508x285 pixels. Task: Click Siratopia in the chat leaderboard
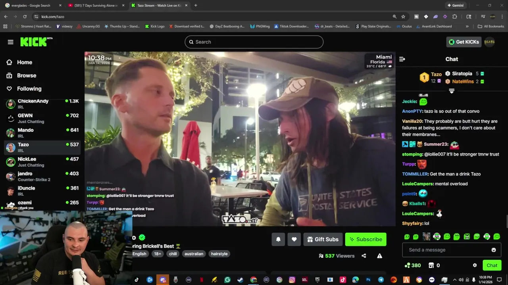point(462,74)
